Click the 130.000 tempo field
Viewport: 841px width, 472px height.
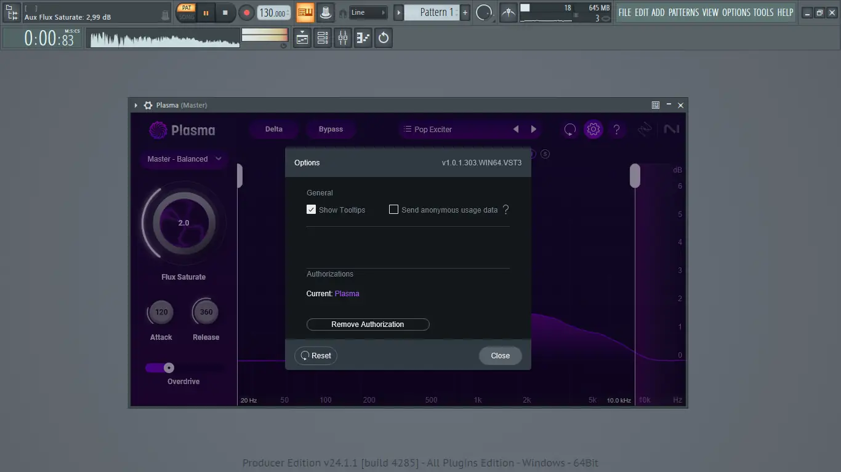pyautogui.click(x=274, y=12)
